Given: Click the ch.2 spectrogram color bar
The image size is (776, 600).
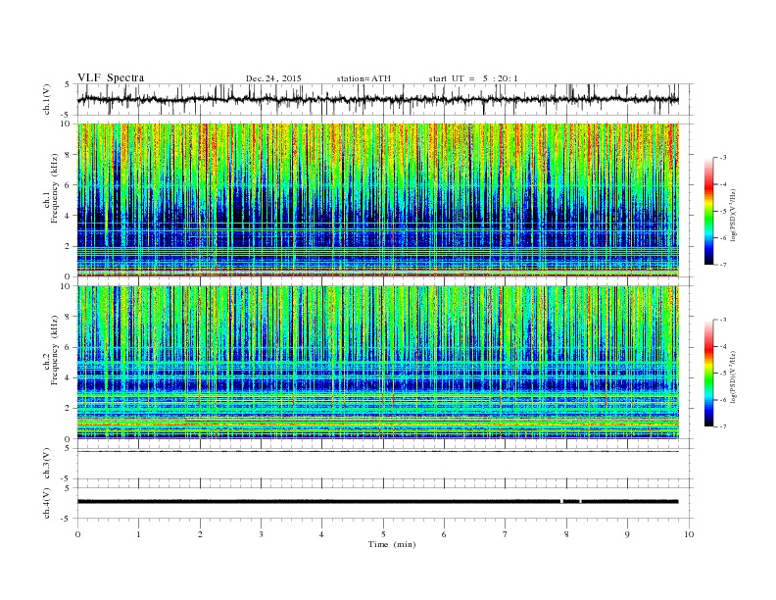Looking at the screenshot, I should [x=708, y=374].
